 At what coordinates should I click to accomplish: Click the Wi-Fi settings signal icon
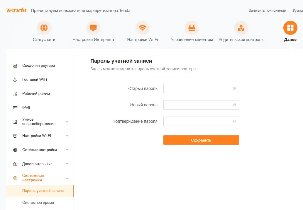point(143,28)
